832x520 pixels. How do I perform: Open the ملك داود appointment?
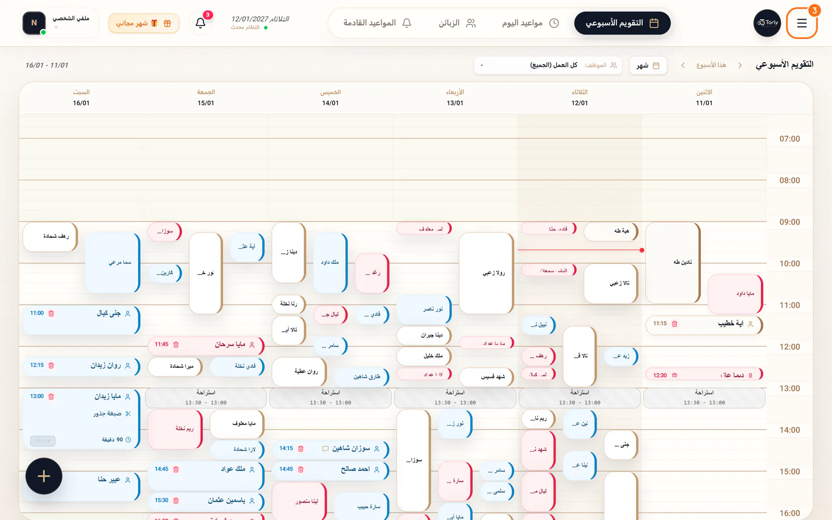tap(330, 263)
